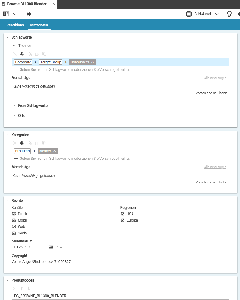Uncheck the Social channel checkbox
240x300 pixels.
(14, 233)
